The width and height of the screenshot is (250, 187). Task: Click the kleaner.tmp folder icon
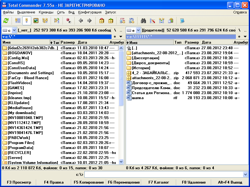tap(5, 98)
